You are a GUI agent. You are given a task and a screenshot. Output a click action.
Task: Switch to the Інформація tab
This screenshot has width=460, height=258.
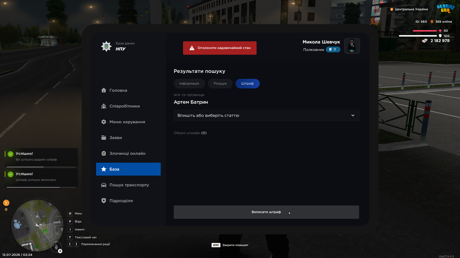point(189,83)
